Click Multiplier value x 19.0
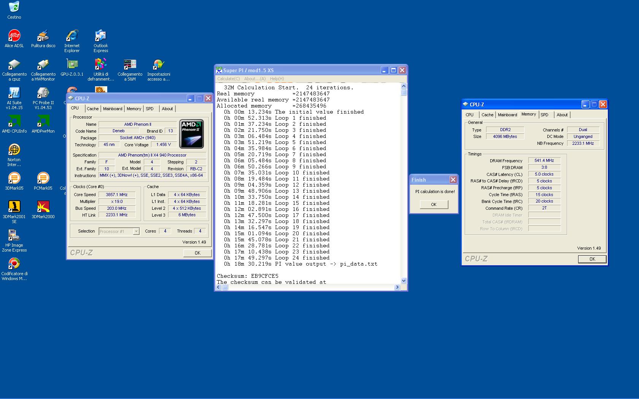The image size is (639, 399). point(117,201)
